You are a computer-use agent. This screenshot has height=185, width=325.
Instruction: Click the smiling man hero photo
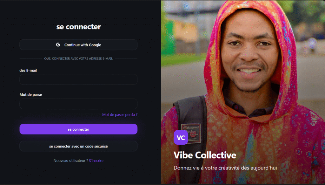click(x=243, y=92)
